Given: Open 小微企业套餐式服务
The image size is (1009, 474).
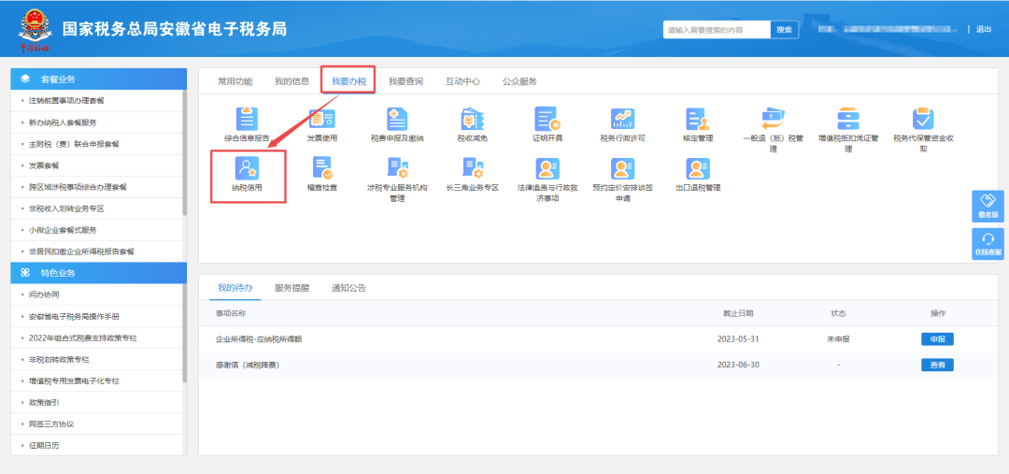Looking at the screenshot, I should (63, 230).
